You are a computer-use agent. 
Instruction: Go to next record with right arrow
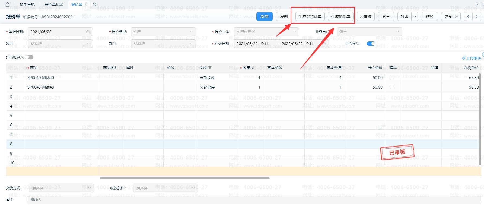click(476, 17)
